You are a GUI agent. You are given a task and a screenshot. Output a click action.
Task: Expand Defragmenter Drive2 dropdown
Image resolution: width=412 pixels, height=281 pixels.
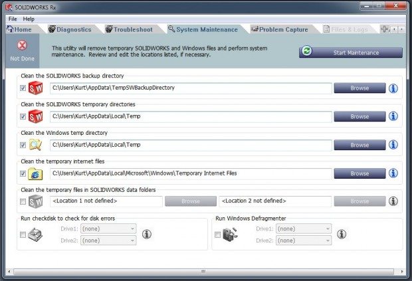302,240
